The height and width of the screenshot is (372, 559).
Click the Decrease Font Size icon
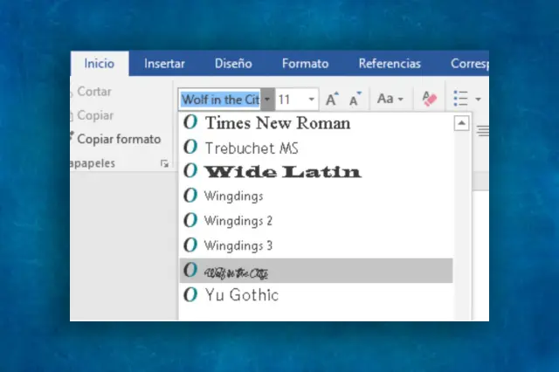point(355,100)
